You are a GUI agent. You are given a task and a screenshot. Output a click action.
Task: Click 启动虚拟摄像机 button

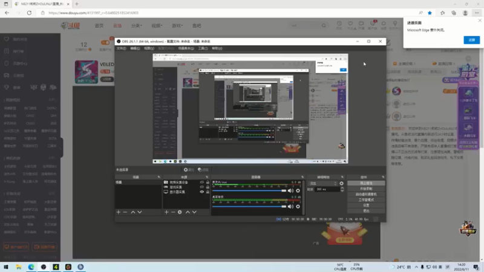pos(366,194)
